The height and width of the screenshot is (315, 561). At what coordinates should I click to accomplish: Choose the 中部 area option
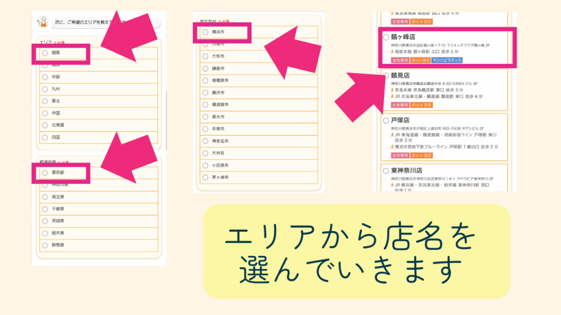[45, 77]
